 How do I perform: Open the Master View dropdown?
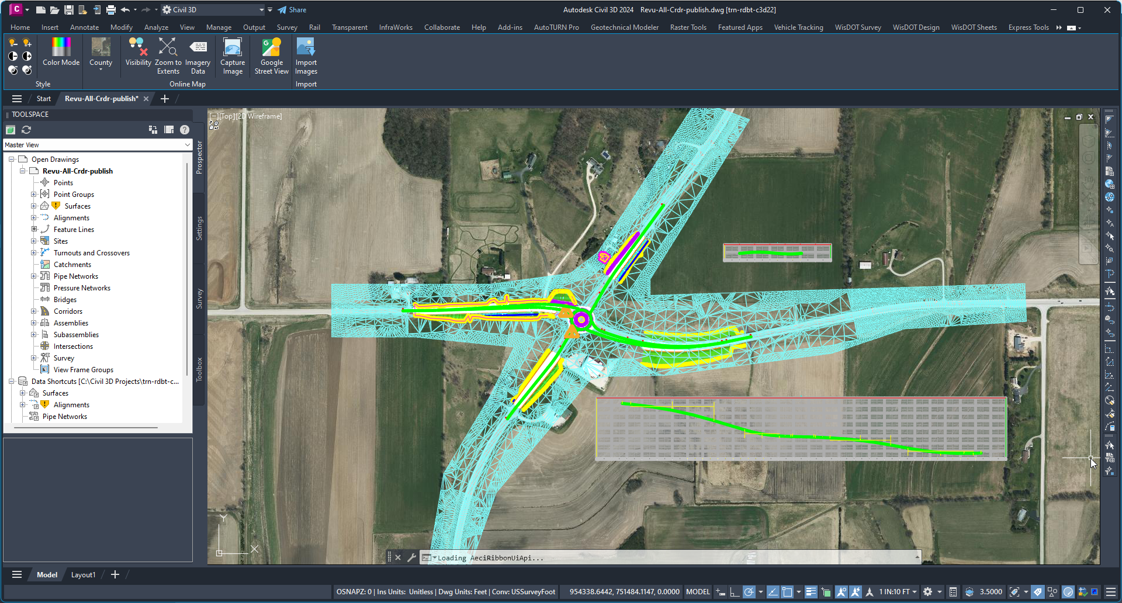[x=98, y=145]
